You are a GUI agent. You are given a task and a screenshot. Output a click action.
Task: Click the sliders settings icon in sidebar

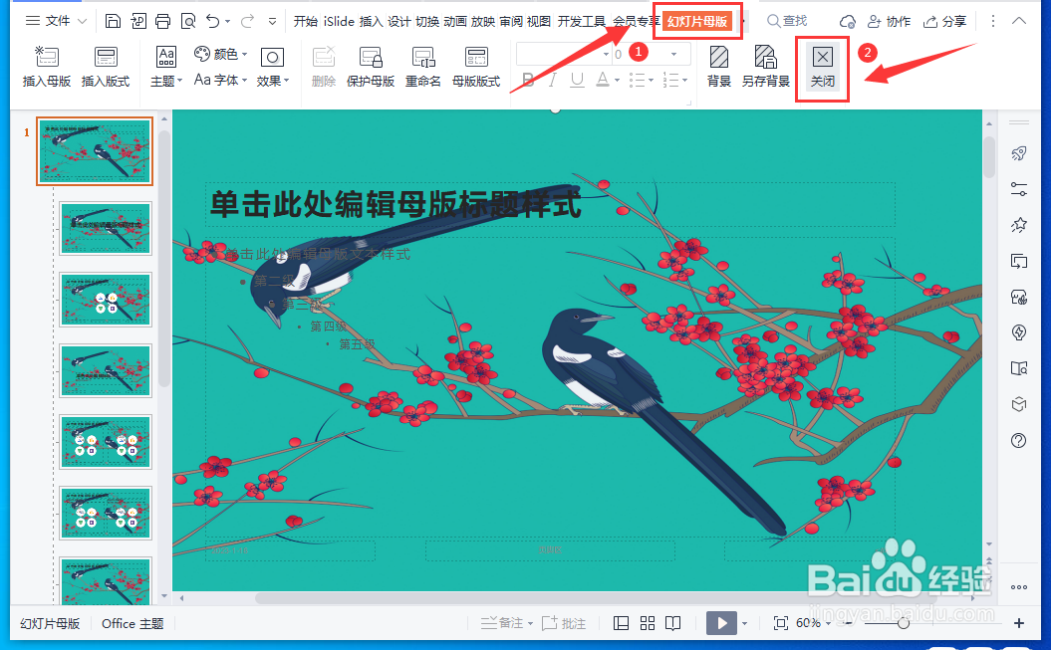click(1019, 189)
